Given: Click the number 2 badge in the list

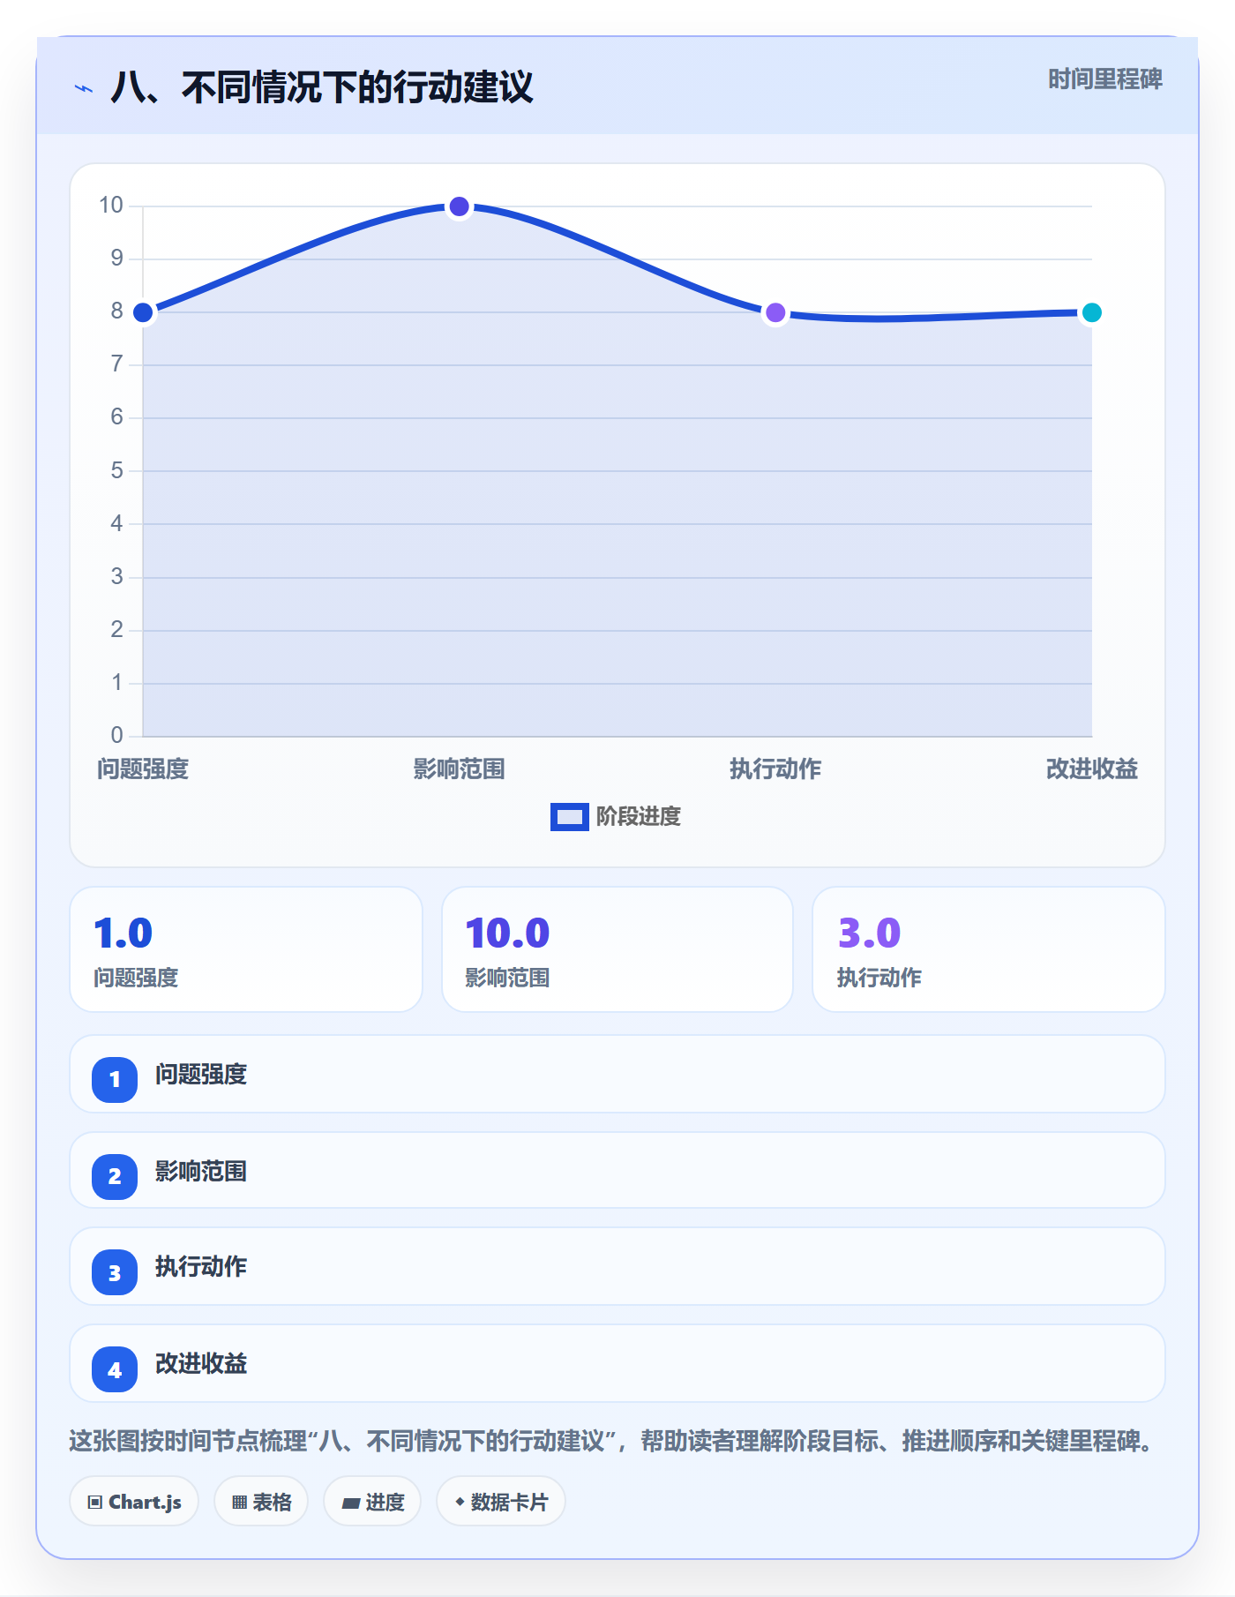Looking at the screenshot, I should (115, 1176).
